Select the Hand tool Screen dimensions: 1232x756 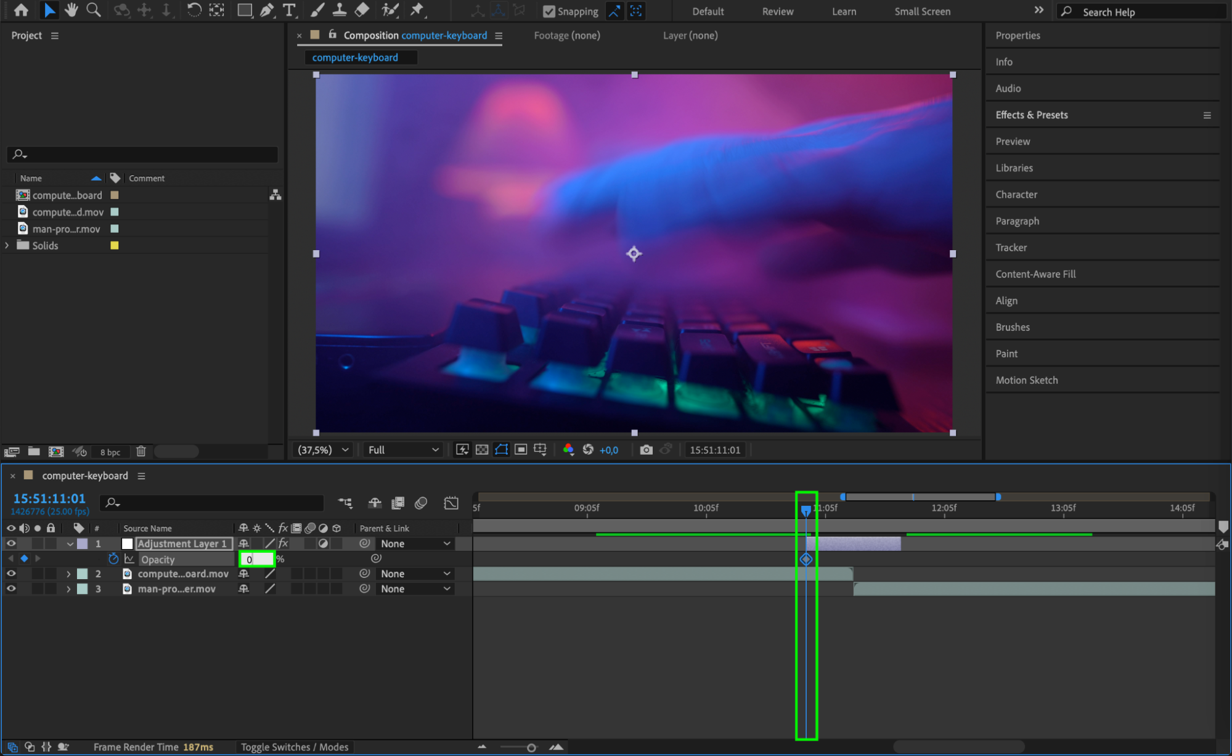71,10
